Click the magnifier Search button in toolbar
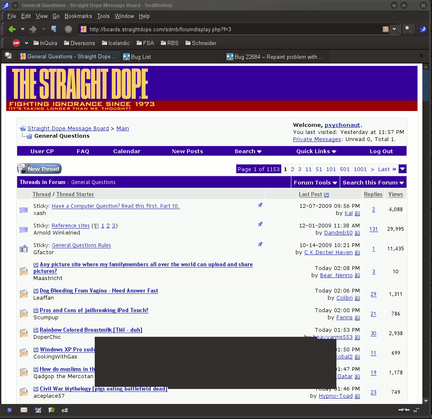 (408, 29)
